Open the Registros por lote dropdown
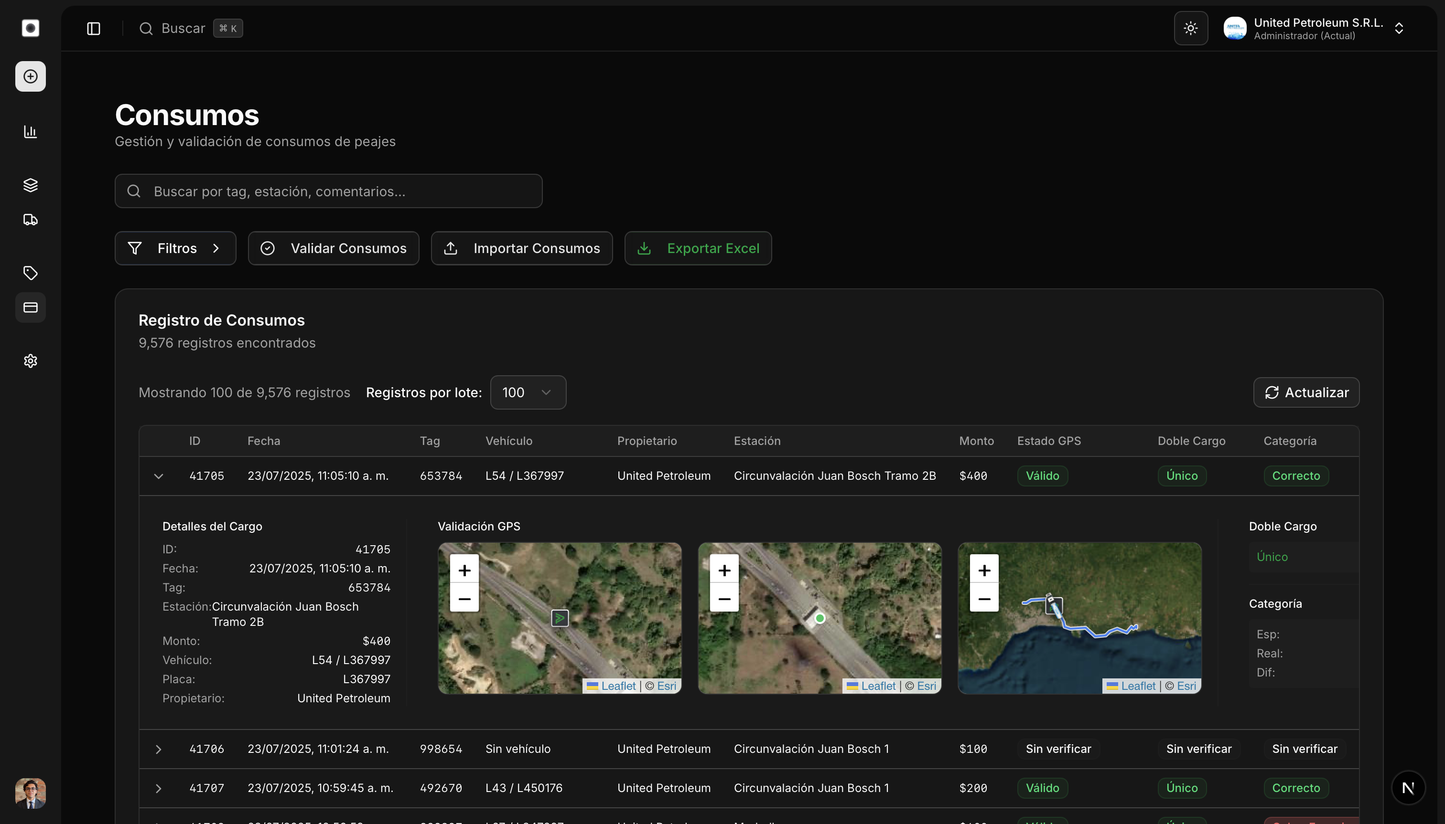The width and height of the screenshot is (1445, 824). click(528, 392)
